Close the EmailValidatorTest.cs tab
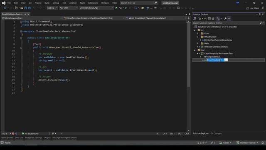The width and height of the screenshot is (266, 150). [28, 14]
